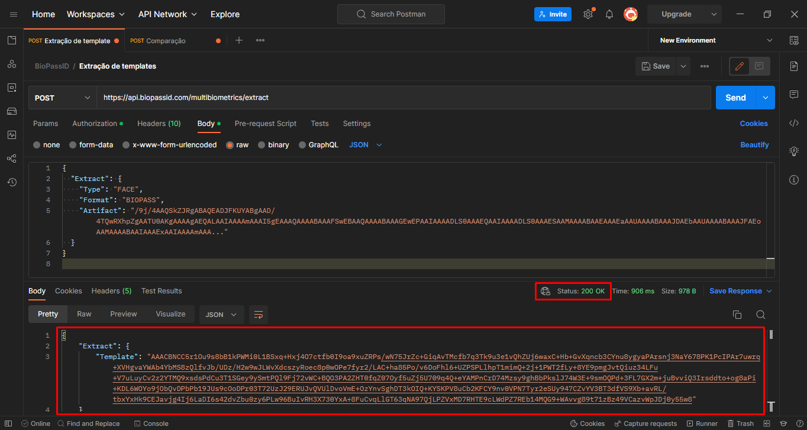Open tab options three-dots menu
The image size is (807, 430).
[260, 40]
